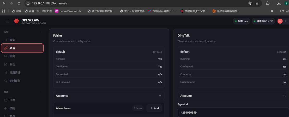Open the translate page icon

[x=250, y=3]
